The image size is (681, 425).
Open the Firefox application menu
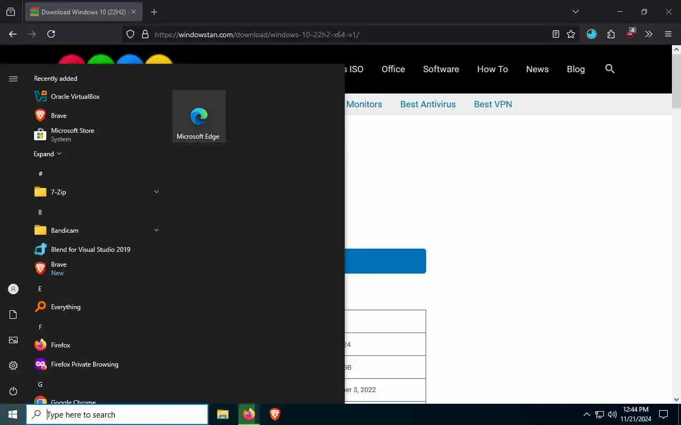tap(669, 34)
